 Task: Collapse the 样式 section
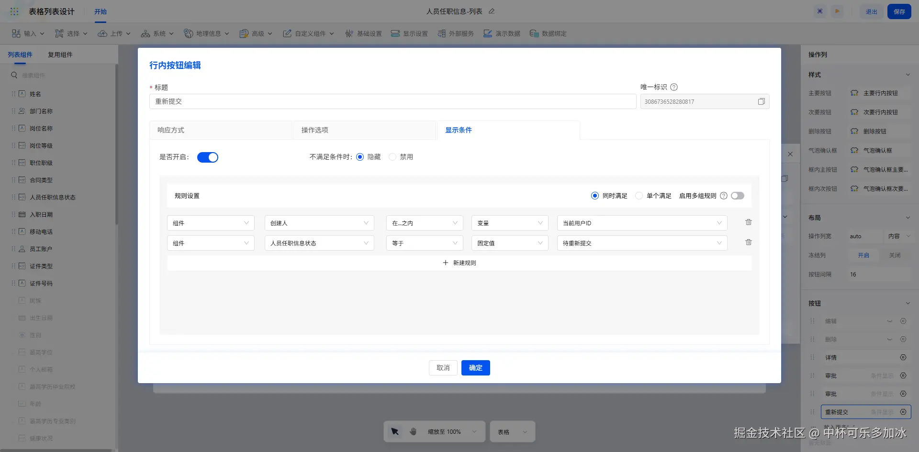908,75
